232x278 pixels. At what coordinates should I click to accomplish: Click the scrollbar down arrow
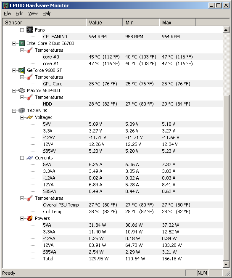point(226,265)
